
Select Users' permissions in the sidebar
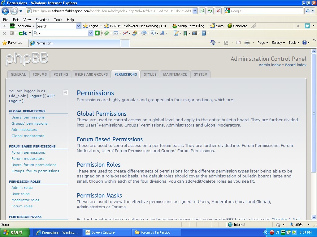click(28, 117)
